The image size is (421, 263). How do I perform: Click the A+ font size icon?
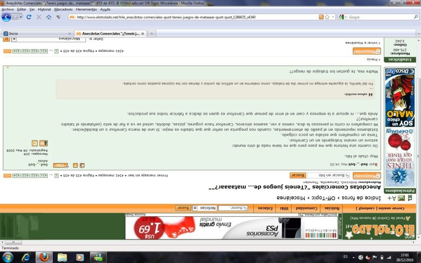tap(392, 198)
